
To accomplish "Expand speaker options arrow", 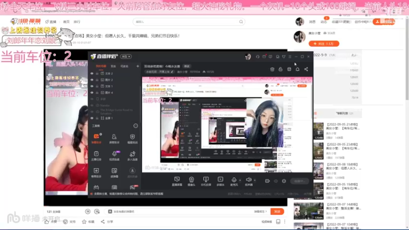I will point(255,180).
